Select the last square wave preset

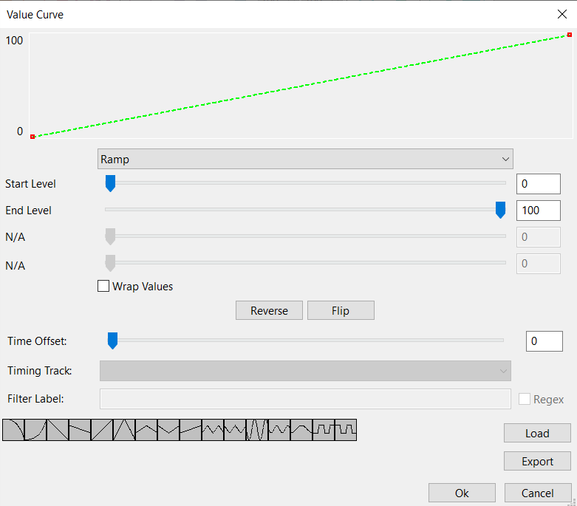point(346,430)
